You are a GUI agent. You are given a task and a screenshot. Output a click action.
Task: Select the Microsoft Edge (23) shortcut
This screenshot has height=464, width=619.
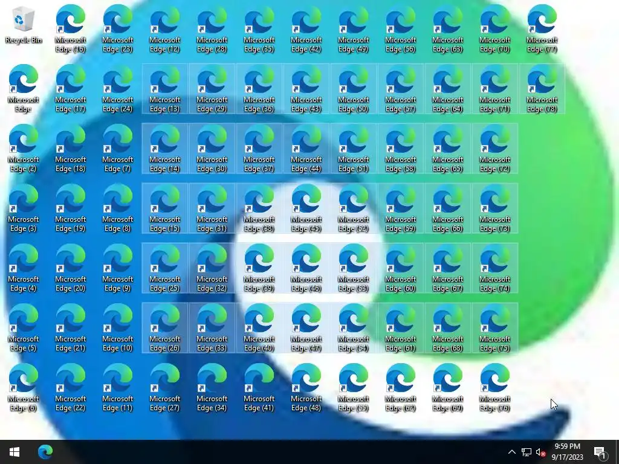118,29
